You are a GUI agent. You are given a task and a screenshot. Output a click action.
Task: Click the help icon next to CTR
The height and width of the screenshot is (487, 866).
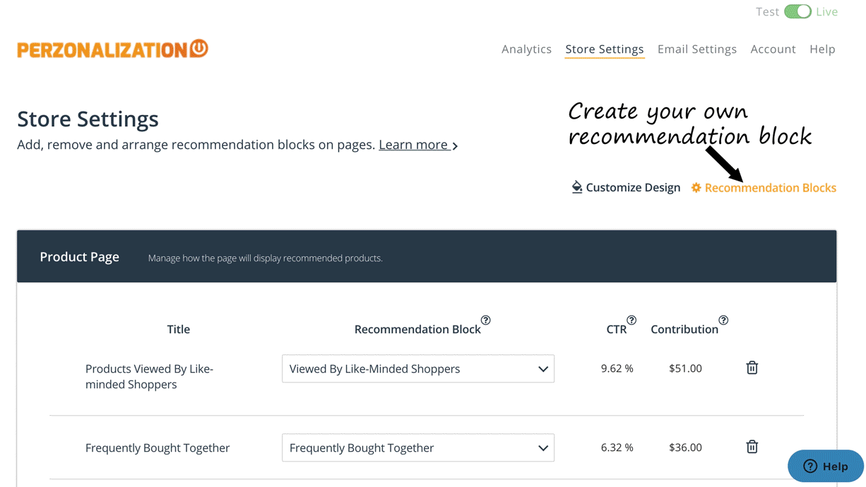pos(631,320)
